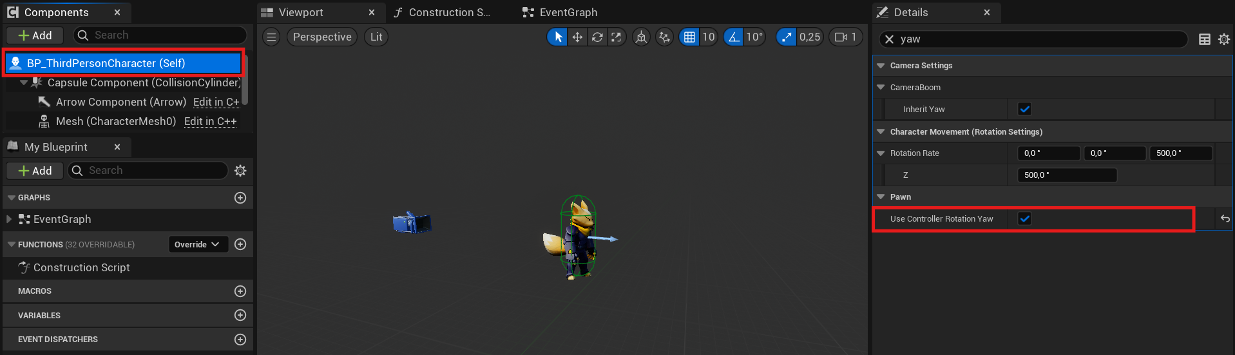
Task: Select the Components panel tab
Action: pyautogui.click(x=56, y=12)
